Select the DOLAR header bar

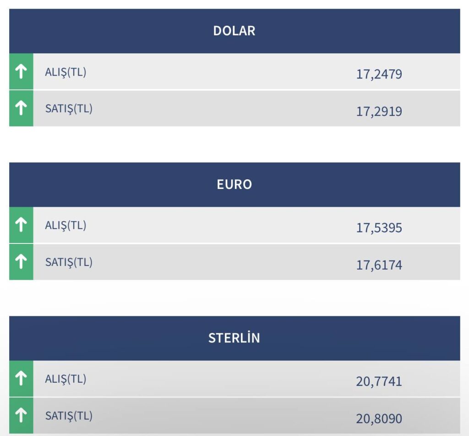[234, 31]
